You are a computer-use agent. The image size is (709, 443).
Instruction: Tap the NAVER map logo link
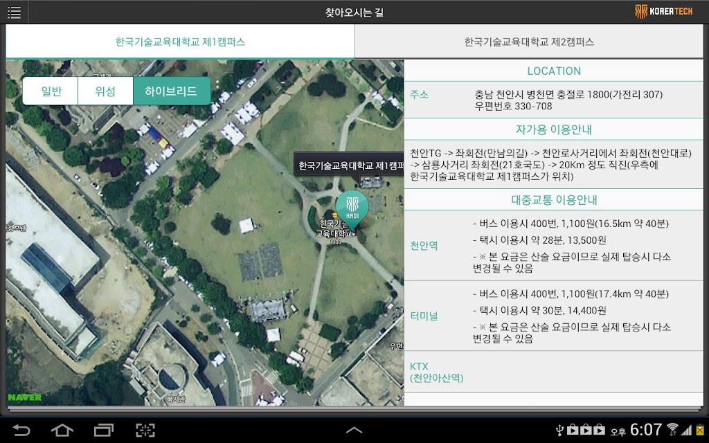24,397
